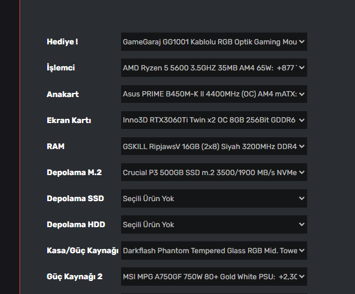
Task: Open the Depolama SSD selection dropdown
Action: tap(214, 198)
